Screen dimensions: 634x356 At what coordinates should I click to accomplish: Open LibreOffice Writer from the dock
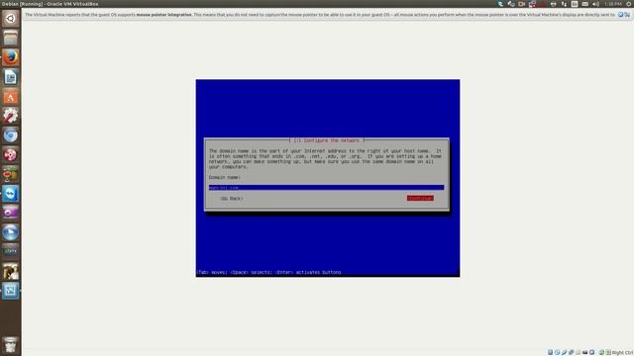click(11, 77)
